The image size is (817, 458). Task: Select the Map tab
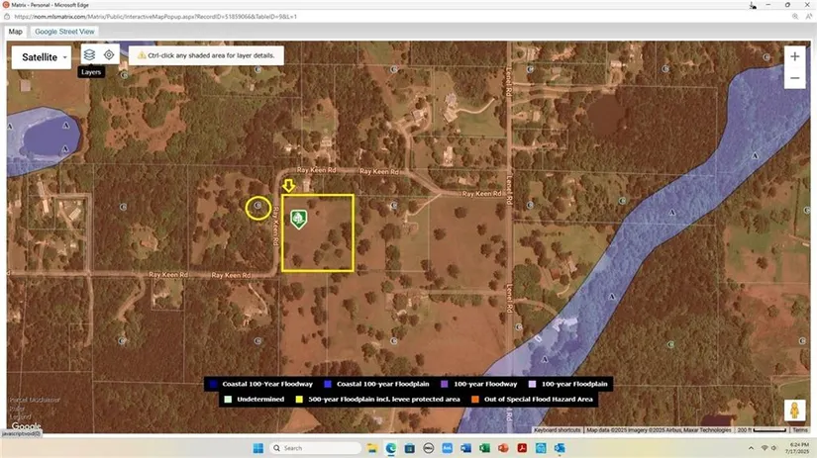pos(16,32)
